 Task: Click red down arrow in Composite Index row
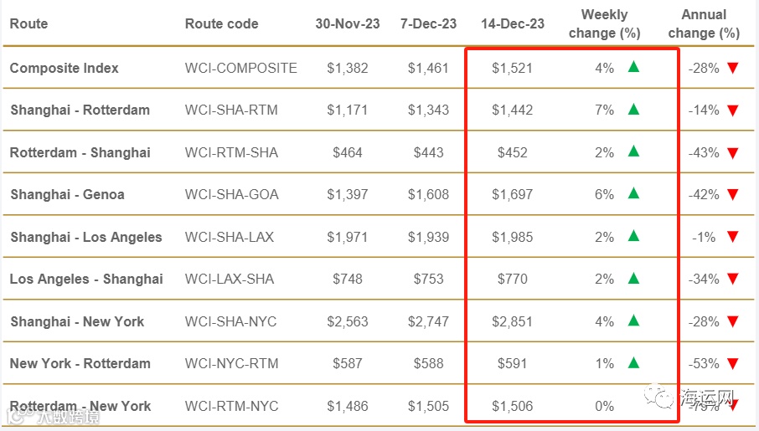pyautogui.click(x=732, y=69)
